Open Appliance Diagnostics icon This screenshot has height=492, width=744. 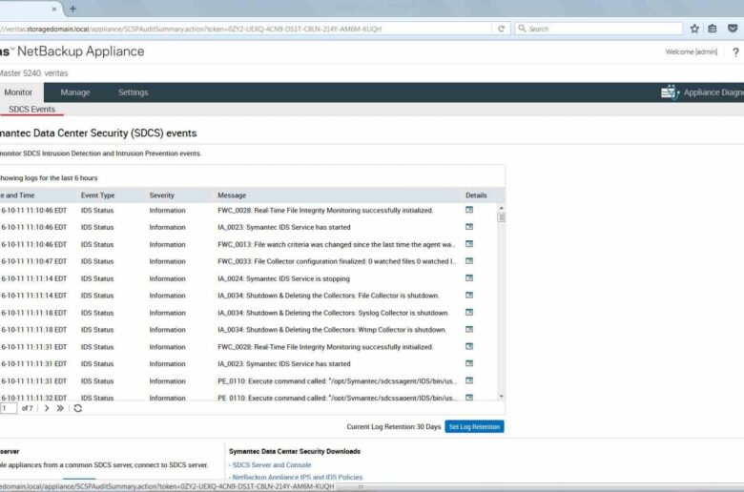[670, 92]
